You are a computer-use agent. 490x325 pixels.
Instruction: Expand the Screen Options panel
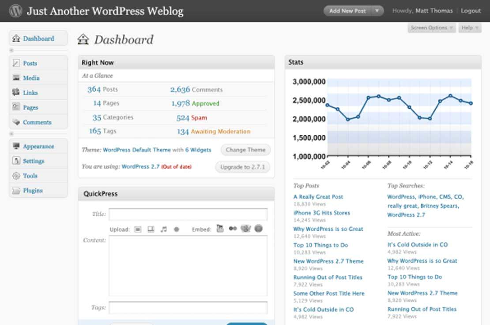coord(432,28)
